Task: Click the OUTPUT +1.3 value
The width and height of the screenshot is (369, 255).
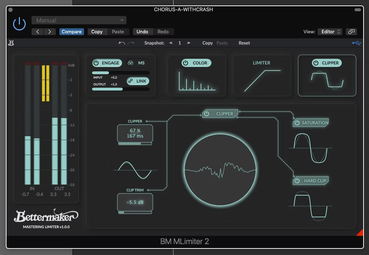Action: [114, 84]
